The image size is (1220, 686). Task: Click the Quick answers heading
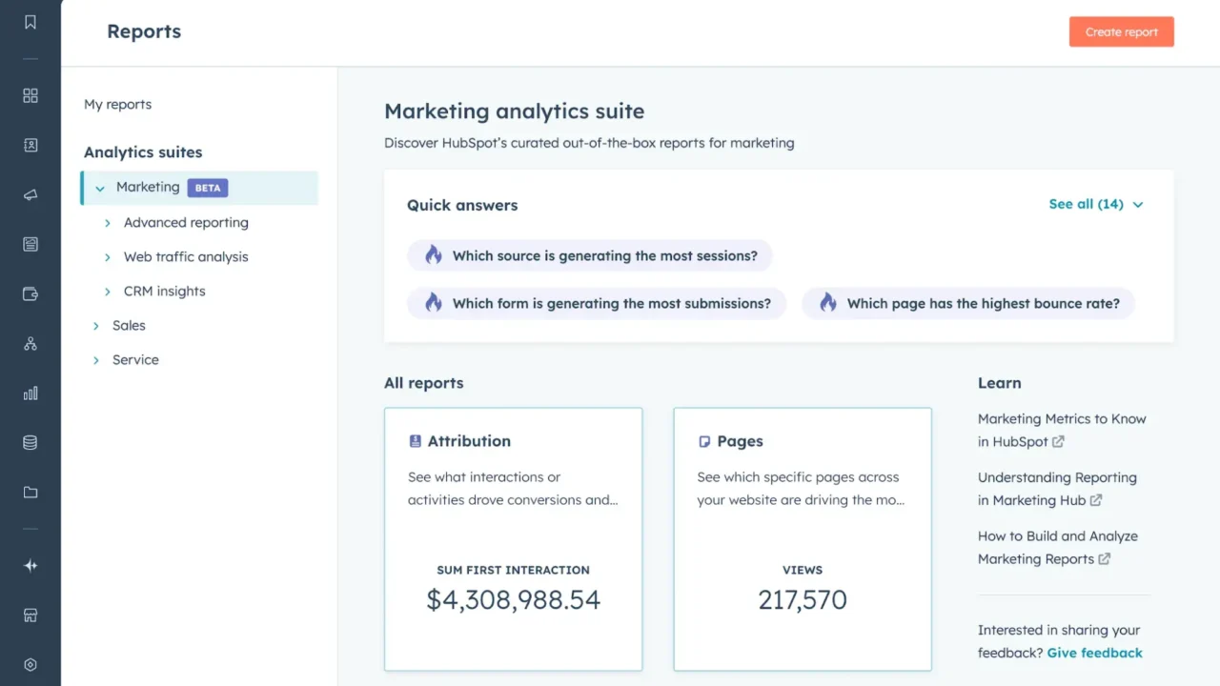tap(462, 205)
